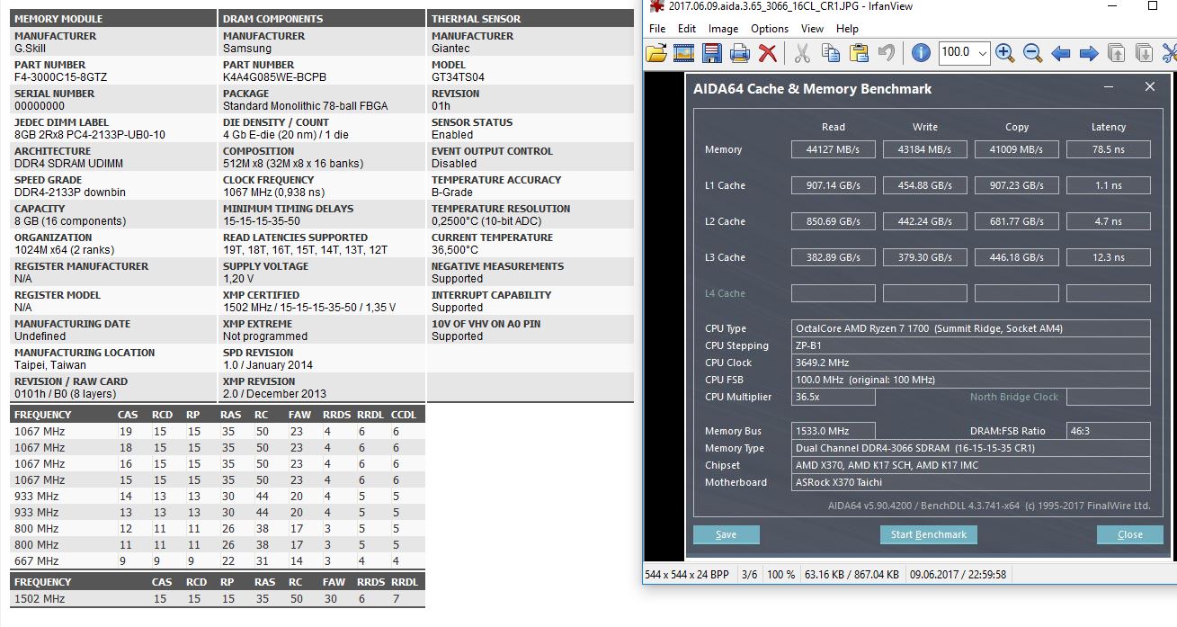The height and width of the screenshot is (627, 1177).
Task: Go to previous image left arrow
Action: pyautogui.click(x=1061, y=53)
